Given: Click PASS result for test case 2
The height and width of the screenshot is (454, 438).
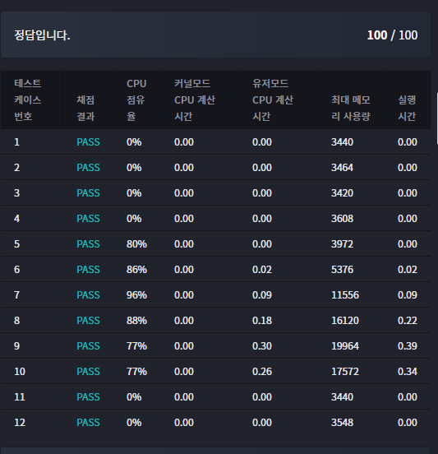Looking at the screenshot, I should click(x=88, y=168).
